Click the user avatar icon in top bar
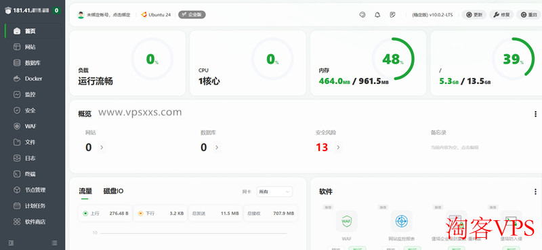The image size is (542, 250). [x=81, y=15]
